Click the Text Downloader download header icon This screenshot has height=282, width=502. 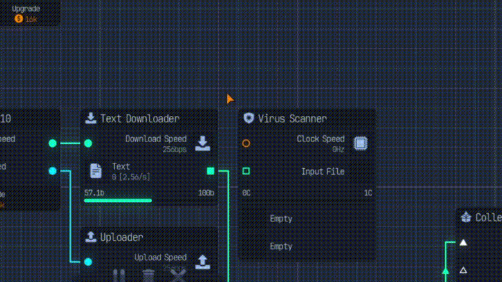[91, 118]
